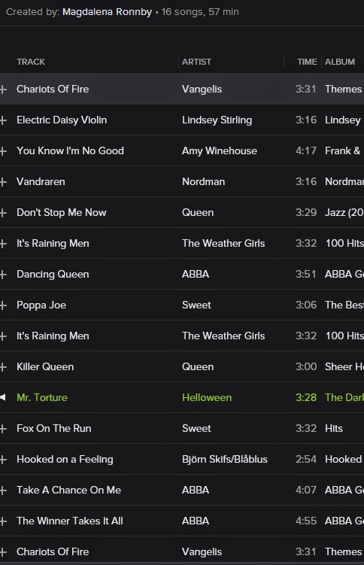Image resolution: width=364 pixels, height=565 pixels.
Task: Open the Helloween artist link
Action: tap(207, 397)
